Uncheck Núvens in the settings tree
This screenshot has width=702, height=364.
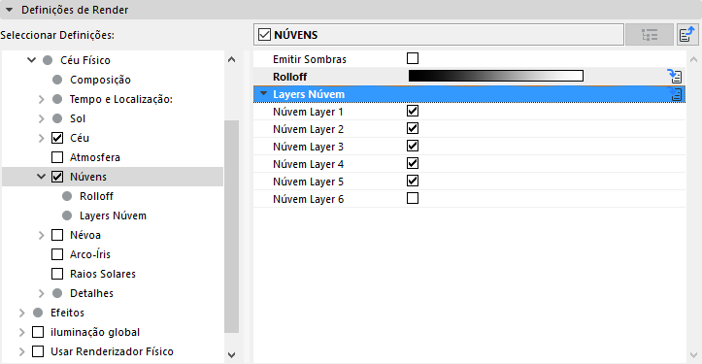(57, 177)
